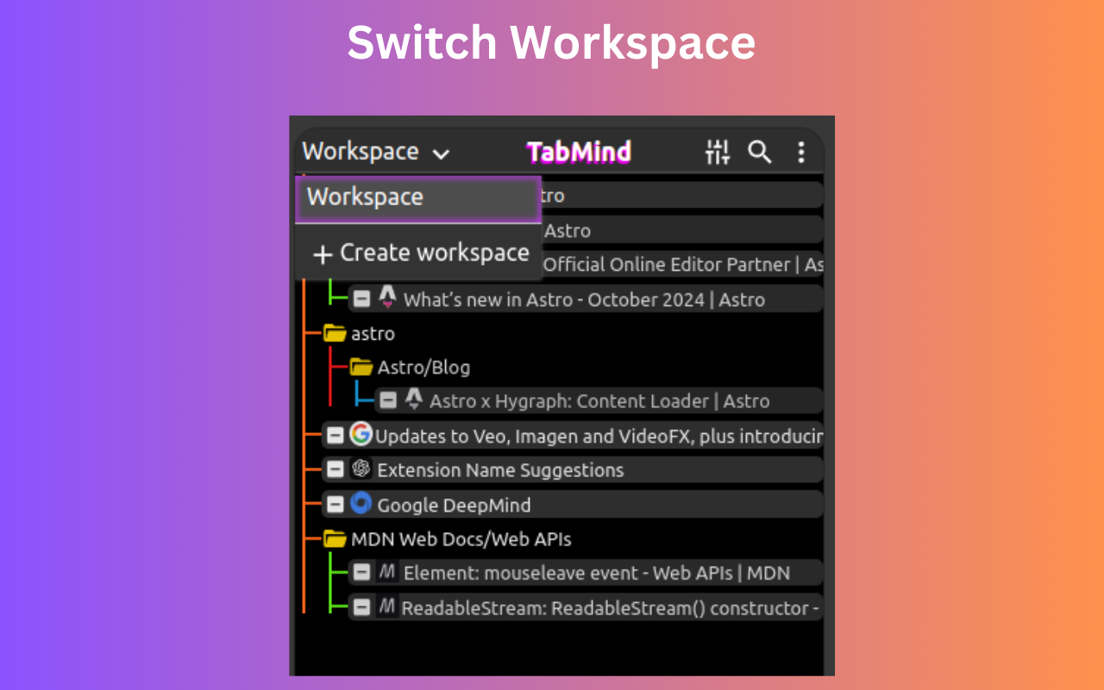This screenshot has width=1104, height=690.
Task: Select the Astro/Blog folder row
Action: pos(424,367)
